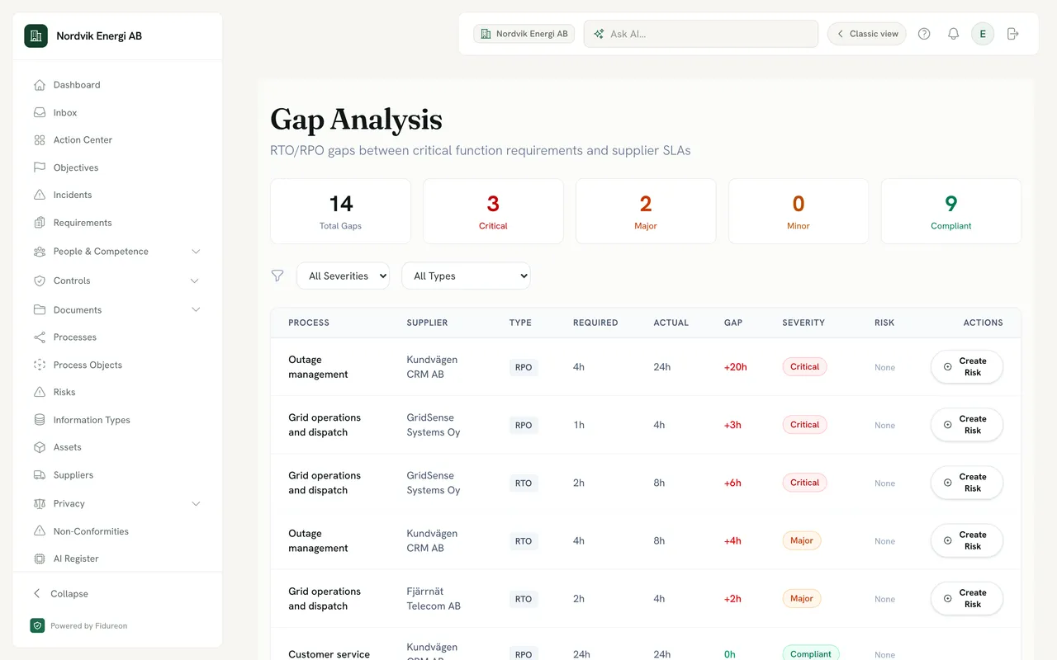This screenshot has height=660, width=1057.
Task: Create Risk for Kundvägen RPO +20h gap
Action: [967, 367]
